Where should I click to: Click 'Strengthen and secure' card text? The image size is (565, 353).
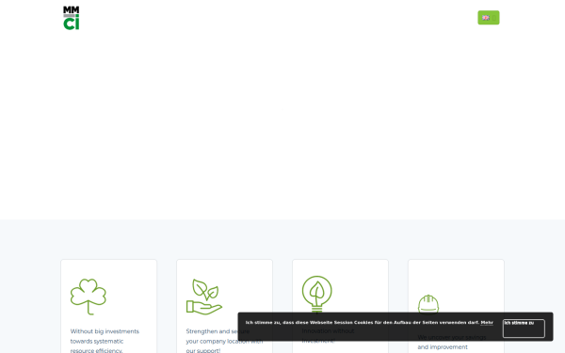[224, 341]
